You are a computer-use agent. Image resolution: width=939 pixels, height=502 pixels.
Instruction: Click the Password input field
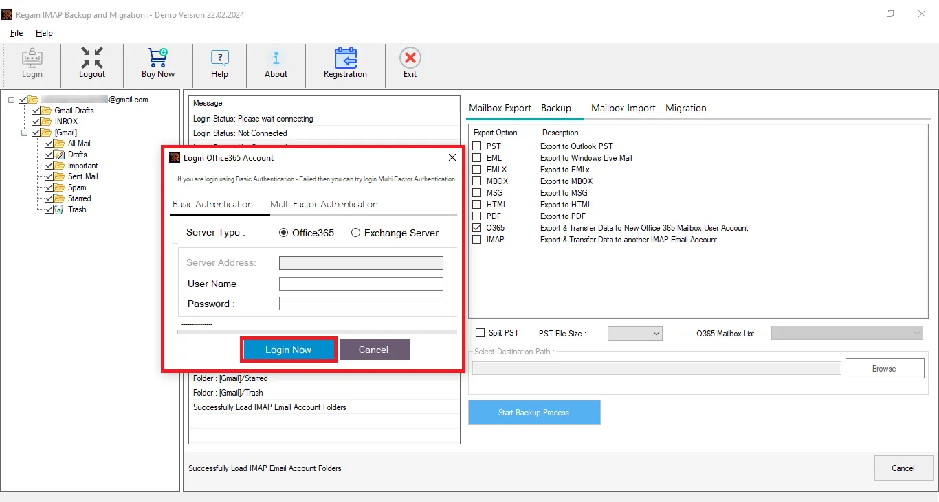click(x=361, y=304)
